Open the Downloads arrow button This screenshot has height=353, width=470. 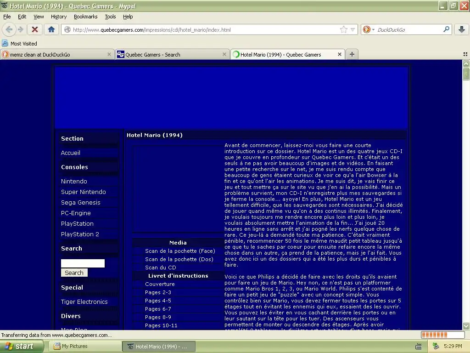coord(462,29)
